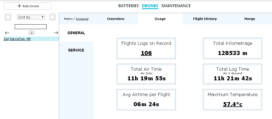Screen dimensions: 272x119
Task: Open the MAINTENANCE section
Action: (x=176, y=6)
